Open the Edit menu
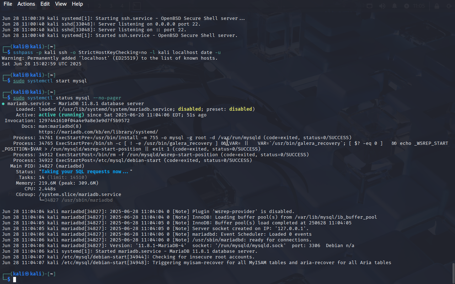This screenshot has height=284, width=455. click(45, 4)
